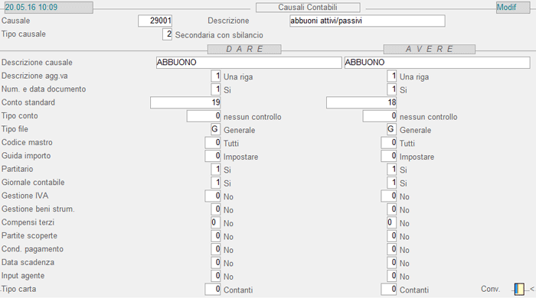Select the AVERE column header
Viewport: 536px width, 298px height.
click(x=429, y=49)
